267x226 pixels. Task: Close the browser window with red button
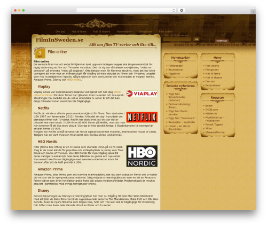point(15,10)
